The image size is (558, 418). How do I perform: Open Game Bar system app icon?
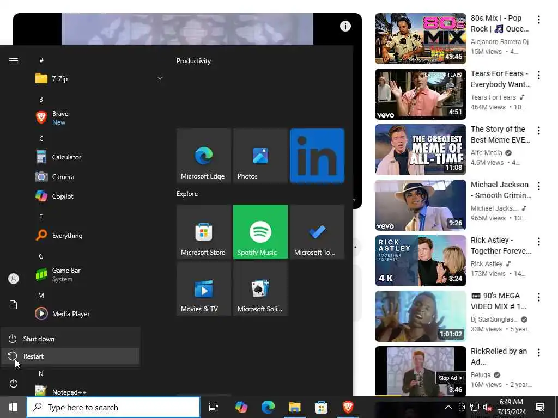click(x=41, y=275)
